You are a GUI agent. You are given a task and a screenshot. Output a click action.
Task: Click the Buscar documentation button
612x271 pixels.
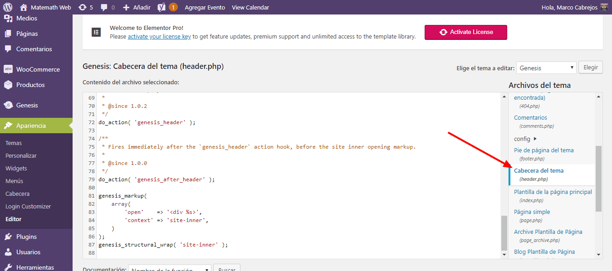227,268
